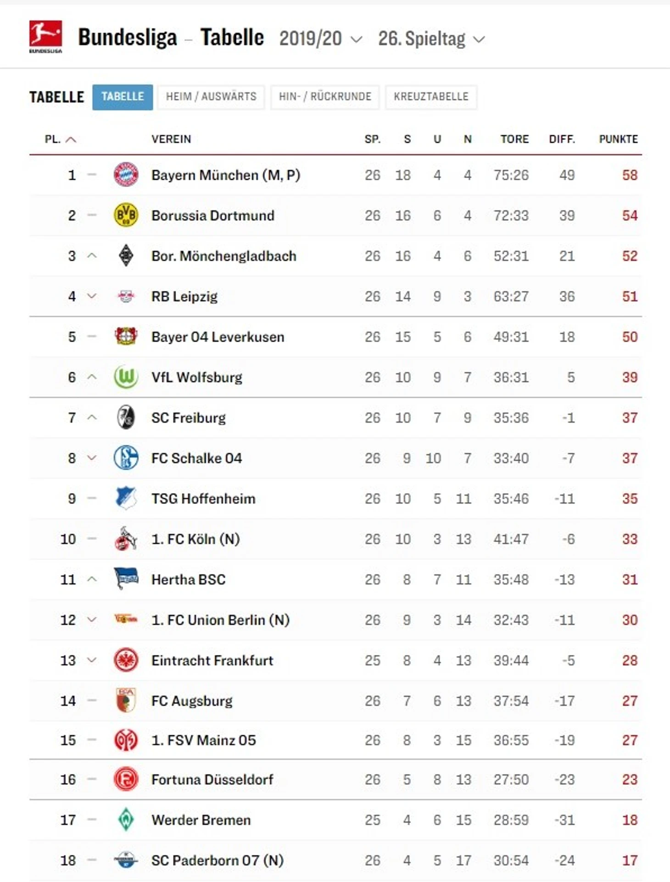Open the 2019/20 season dropdown

320,39
